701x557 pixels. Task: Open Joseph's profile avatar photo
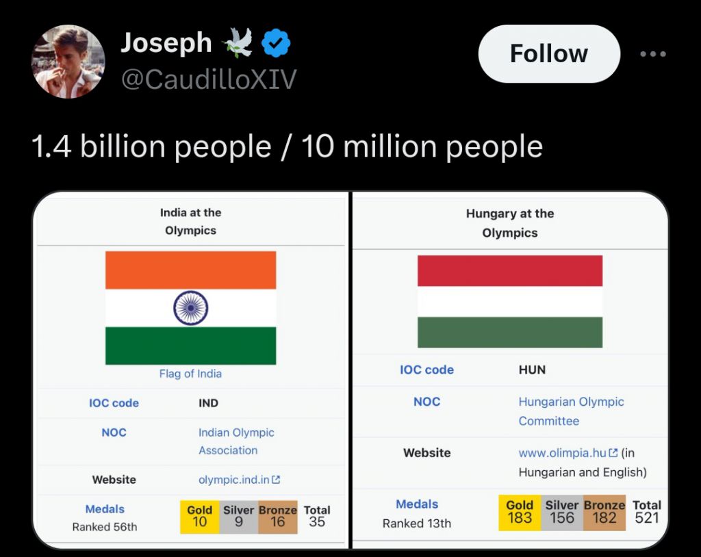(x=68, y=62)
